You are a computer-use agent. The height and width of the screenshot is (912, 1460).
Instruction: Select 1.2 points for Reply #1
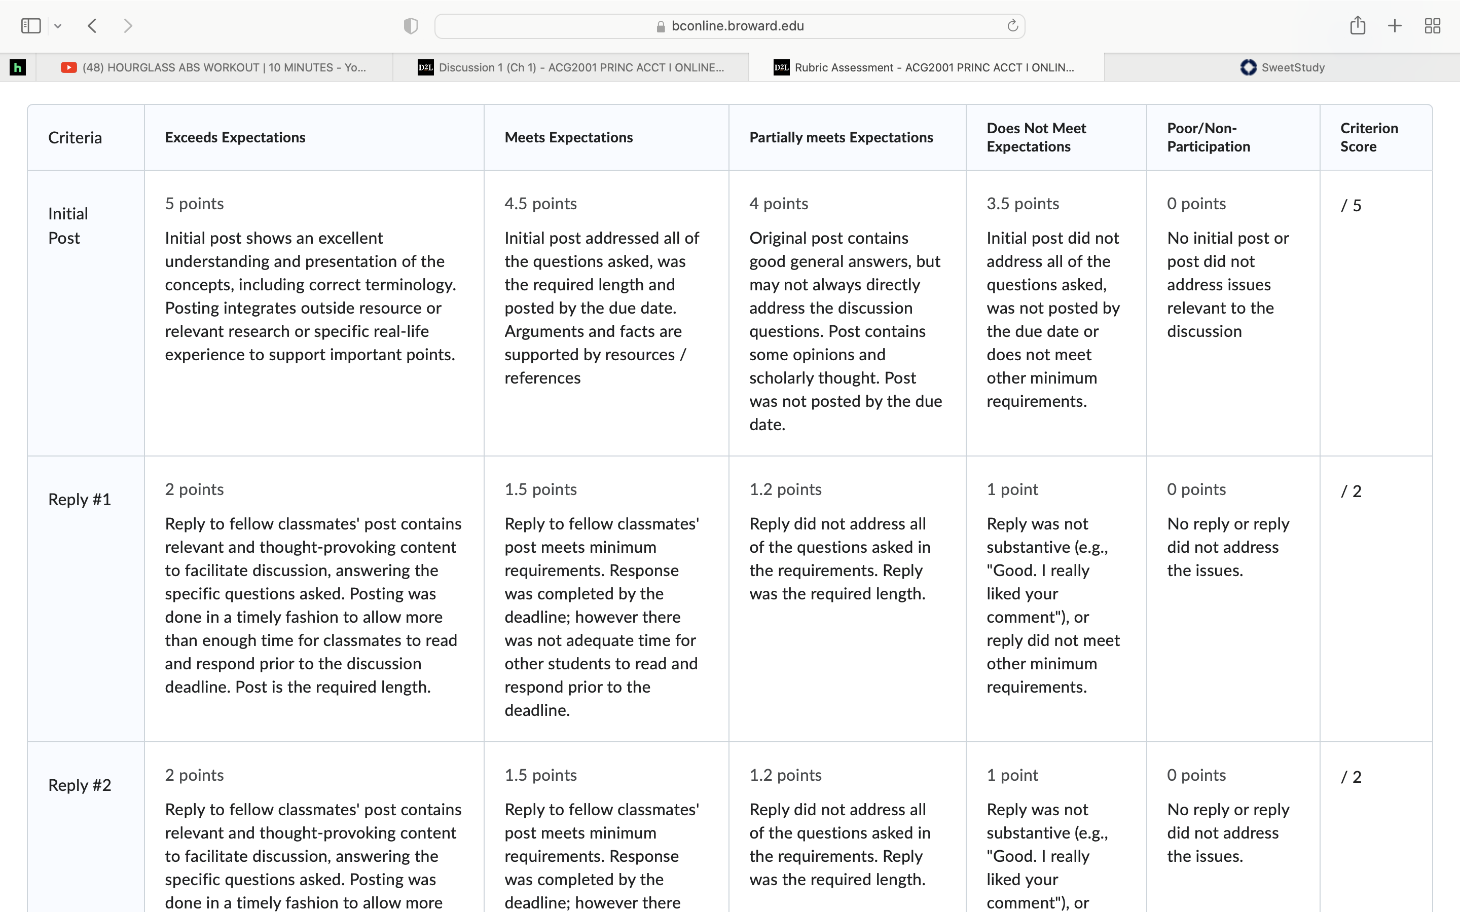(x=847, y=598)
